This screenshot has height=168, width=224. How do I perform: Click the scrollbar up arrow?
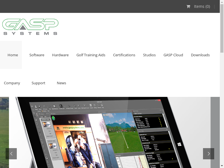(x=222, y=2)
